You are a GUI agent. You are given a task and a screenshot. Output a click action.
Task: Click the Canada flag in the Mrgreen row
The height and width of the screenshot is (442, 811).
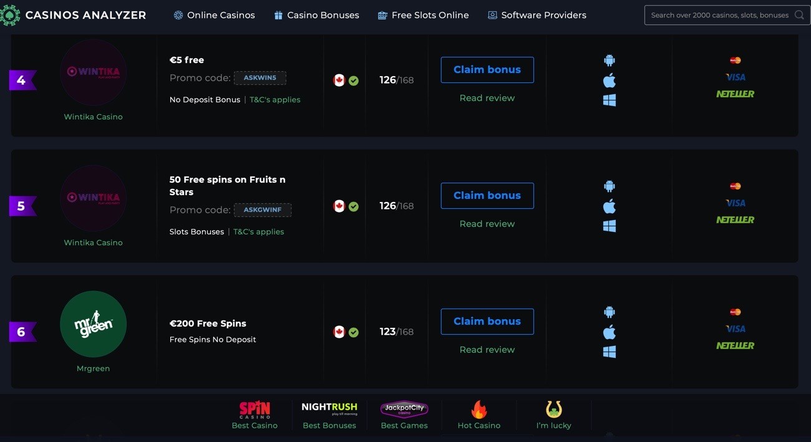tap(339, 332)
